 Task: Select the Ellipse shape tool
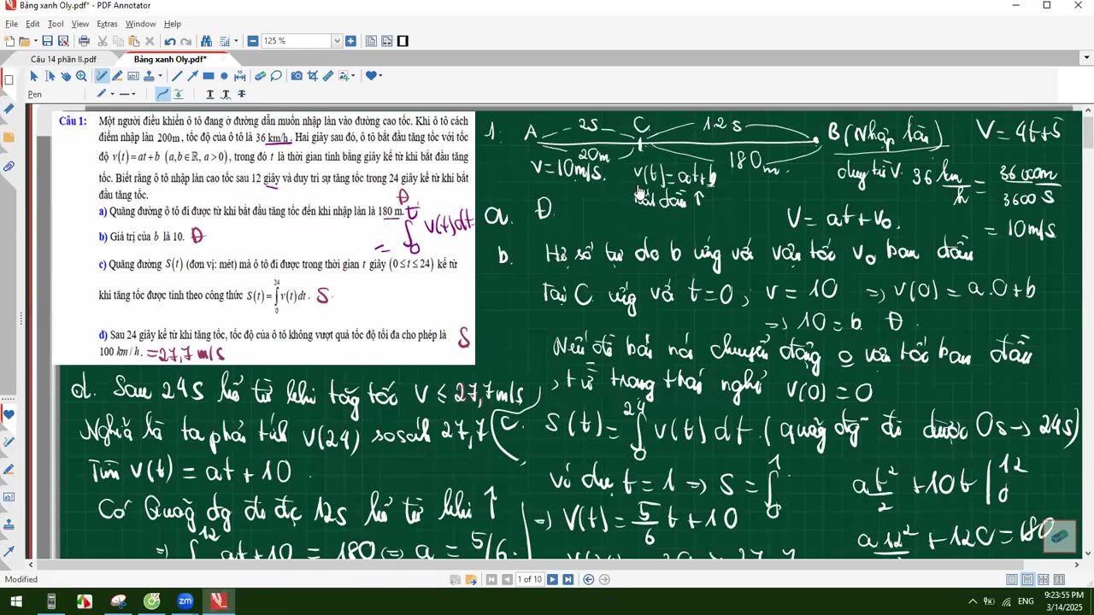point(224,76)
